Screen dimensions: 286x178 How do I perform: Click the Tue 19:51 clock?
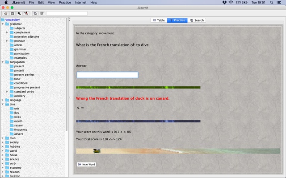(258, 2)
